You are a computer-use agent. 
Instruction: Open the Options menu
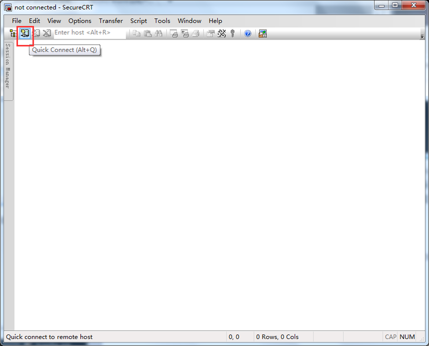80,21
